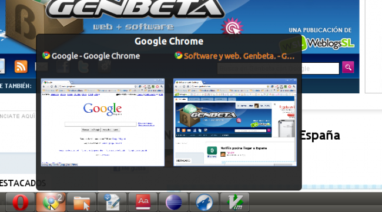Viewport: 382px width, 212px height.
Task: Click the Google Chrome dock icon
Action: pyautogui.click(x=51, y=202)
